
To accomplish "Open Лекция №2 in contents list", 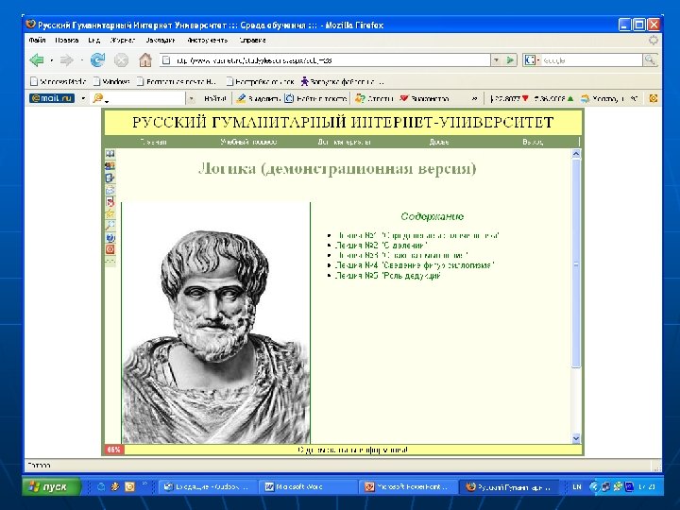I will 382,246.
